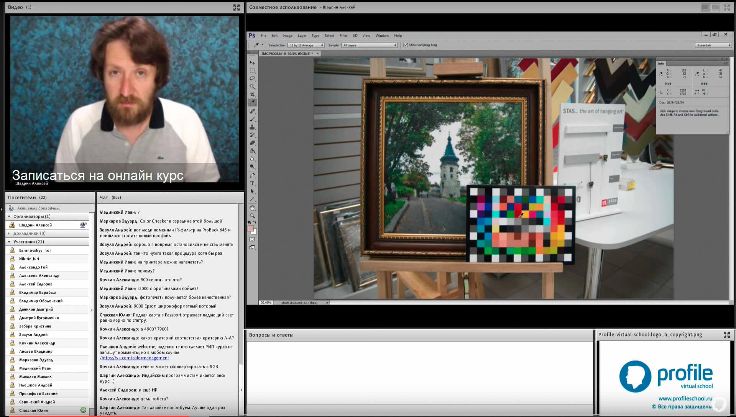The image size is (736, 417).
Task: Select the Type tool
Action: pos(252,183)
